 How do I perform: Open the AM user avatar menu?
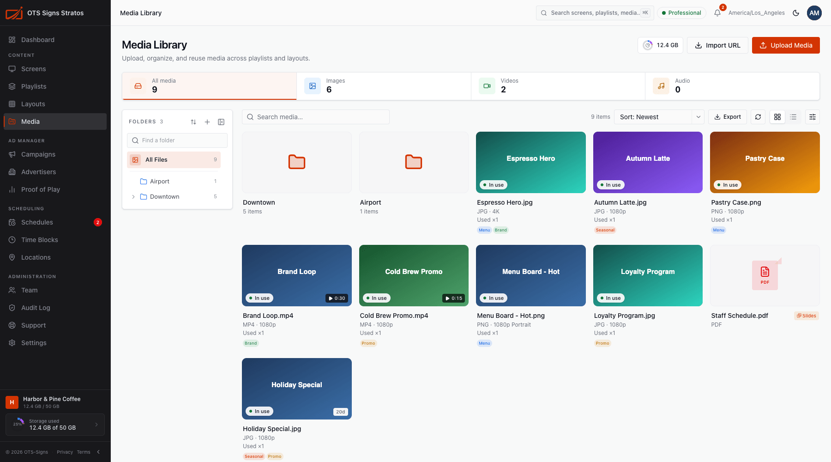point(814,13)
